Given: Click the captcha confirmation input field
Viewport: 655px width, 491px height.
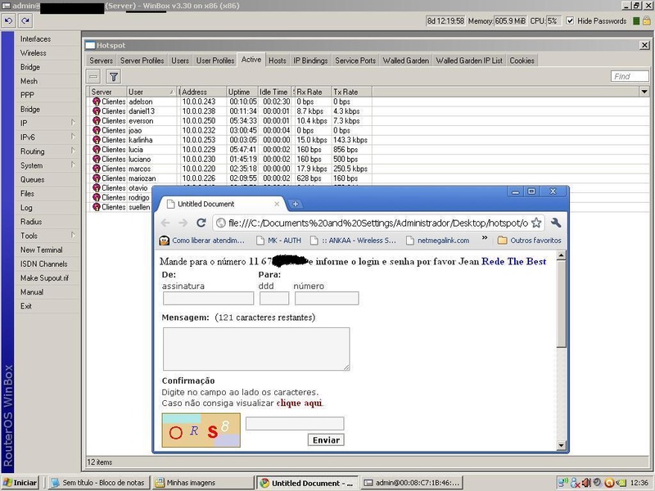Looking at the screenshot, I should (295, 423).
